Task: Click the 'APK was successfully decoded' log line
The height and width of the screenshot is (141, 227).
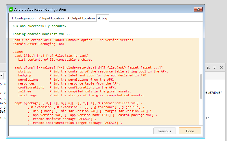Action: point(39,26)
